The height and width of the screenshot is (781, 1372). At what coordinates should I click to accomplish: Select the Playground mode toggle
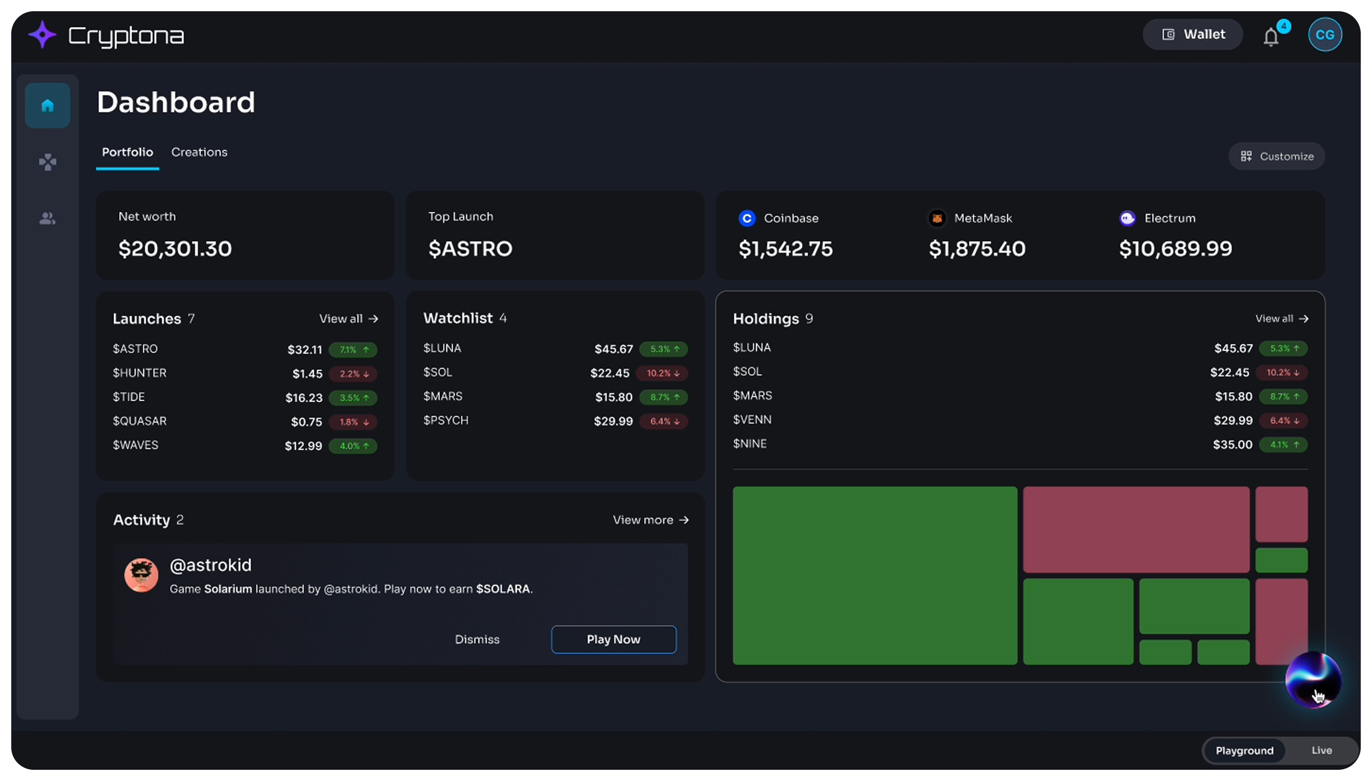point(1244,750)
